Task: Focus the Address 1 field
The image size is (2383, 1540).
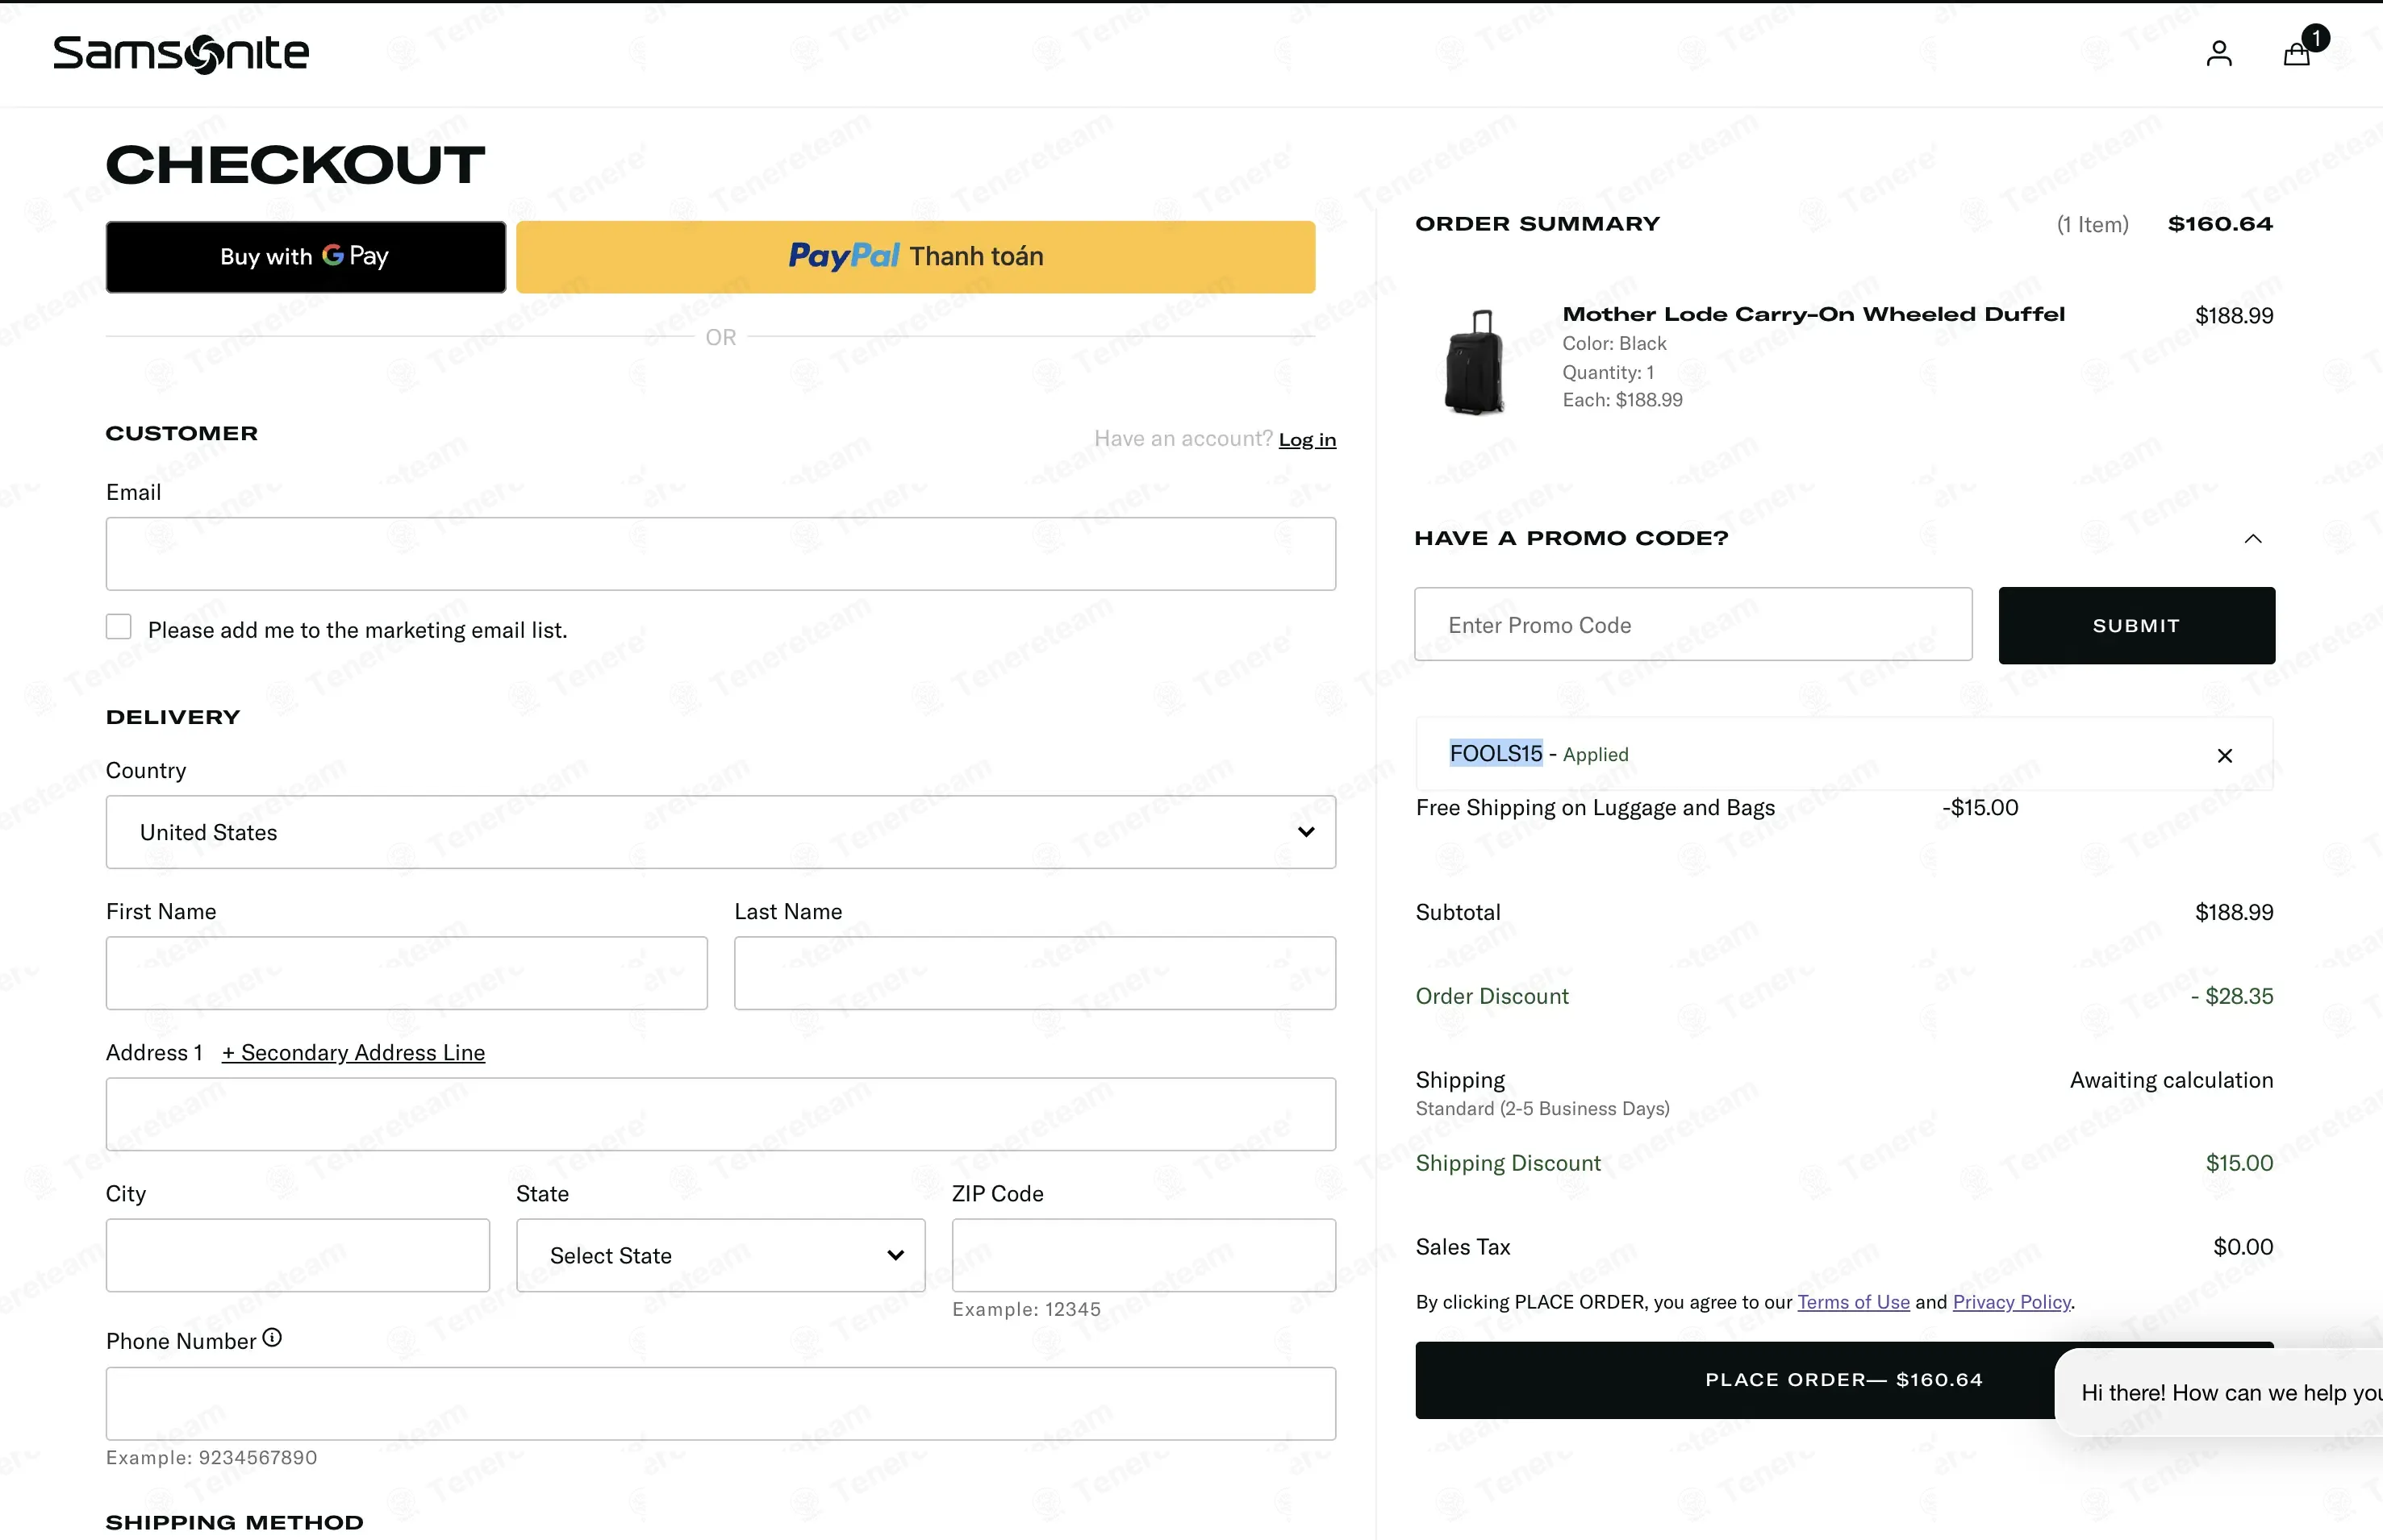Action: click(720, 1114)
